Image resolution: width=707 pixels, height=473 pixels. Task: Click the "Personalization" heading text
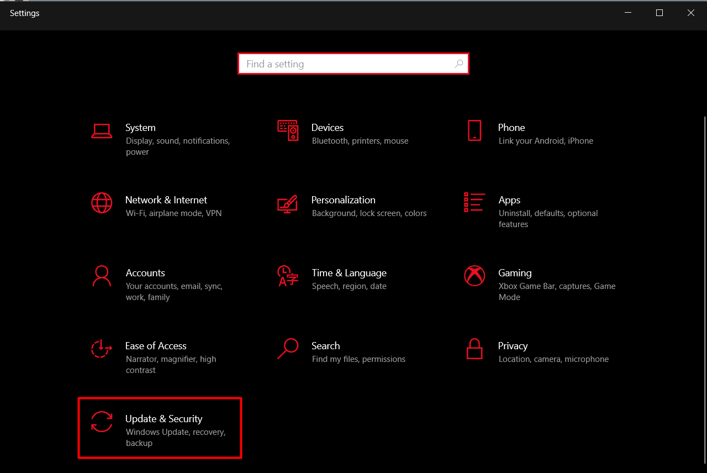[x=344, y=200]
